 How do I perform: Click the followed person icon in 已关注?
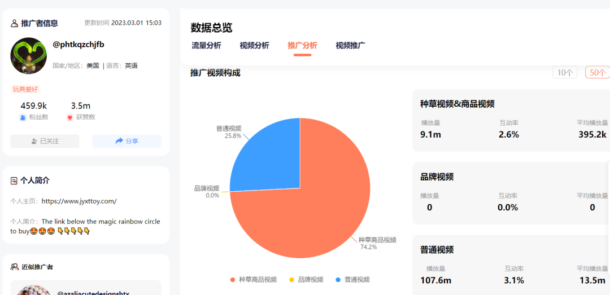pyautogui.click(x=34, y=142)
